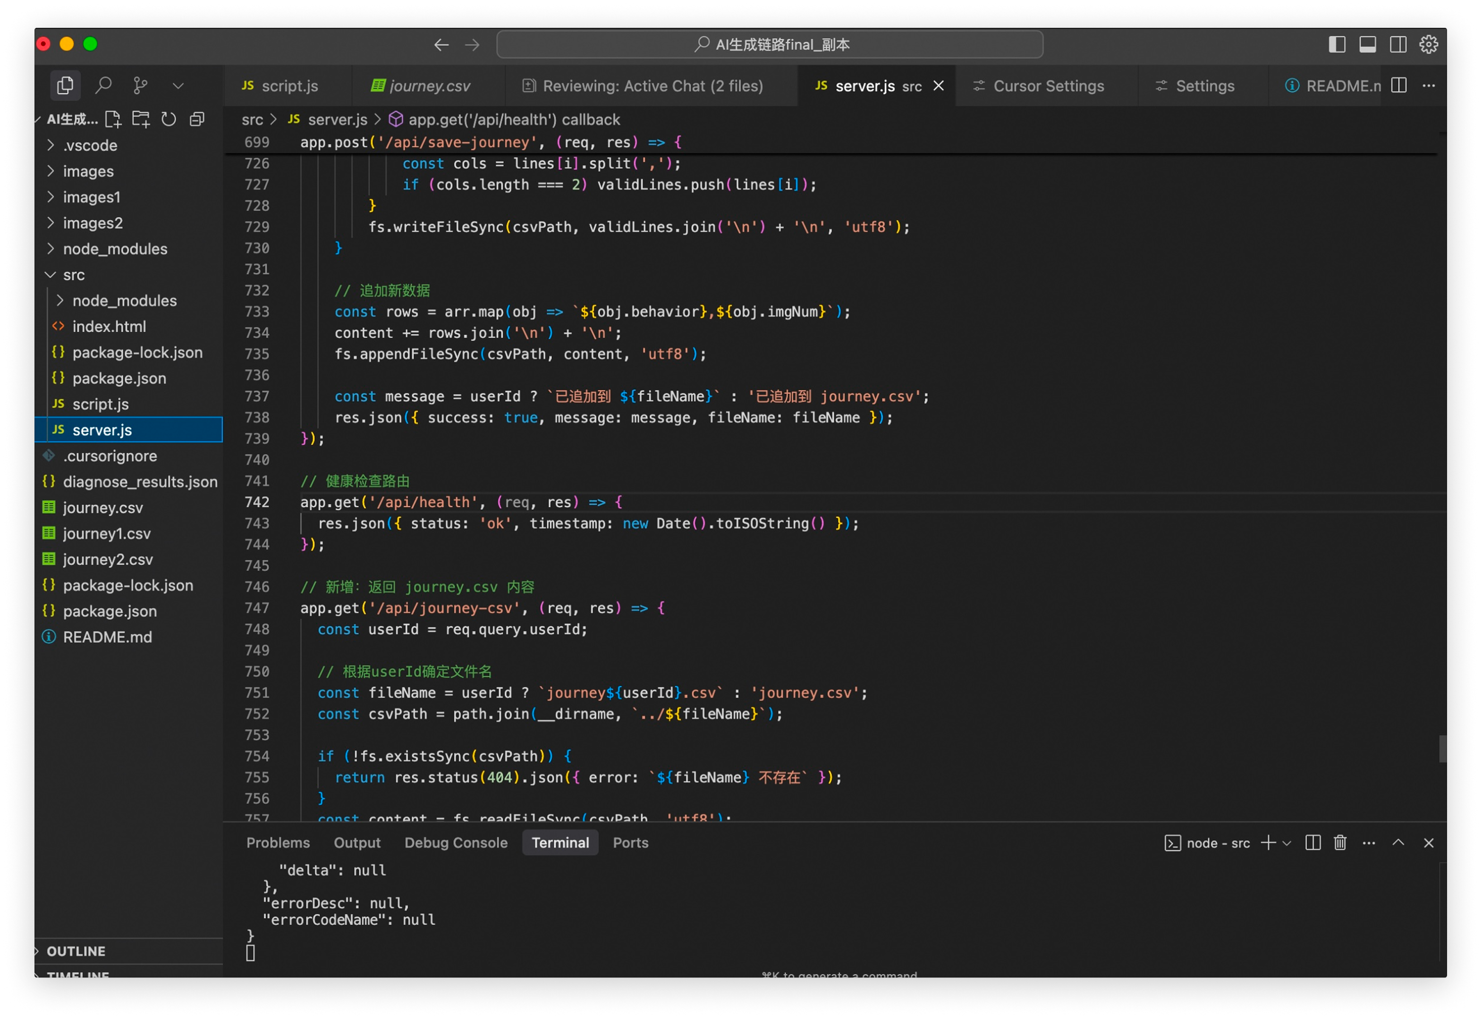Toggle the bottom panel layout control

1367,44
